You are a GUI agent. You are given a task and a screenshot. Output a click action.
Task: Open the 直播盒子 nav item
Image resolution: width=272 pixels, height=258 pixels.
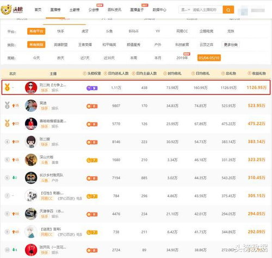(137, 10)
